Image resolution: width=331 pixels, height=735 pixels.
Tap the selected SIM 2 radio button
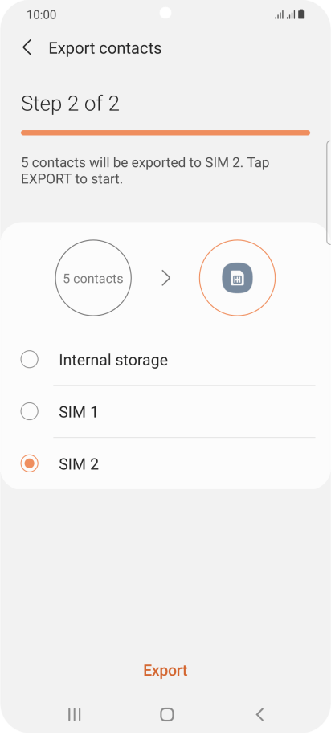30,463
